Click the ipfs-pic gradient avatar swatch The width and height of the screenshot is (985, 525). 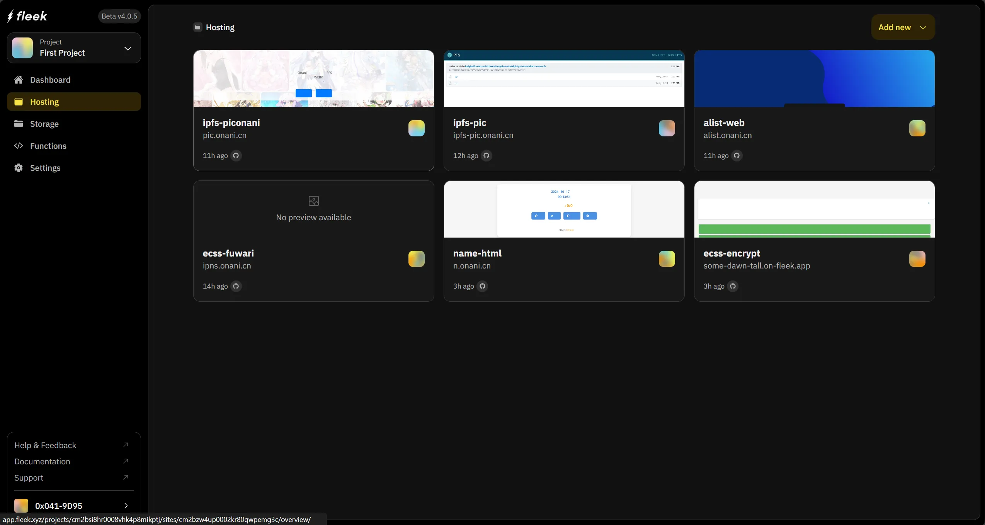(x=667, y=128)
